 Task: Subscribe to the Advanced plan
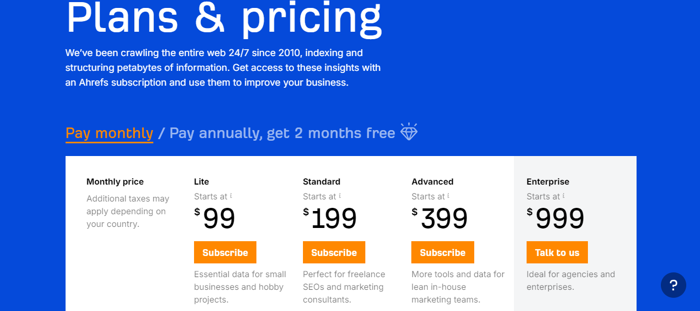[443, 252]
